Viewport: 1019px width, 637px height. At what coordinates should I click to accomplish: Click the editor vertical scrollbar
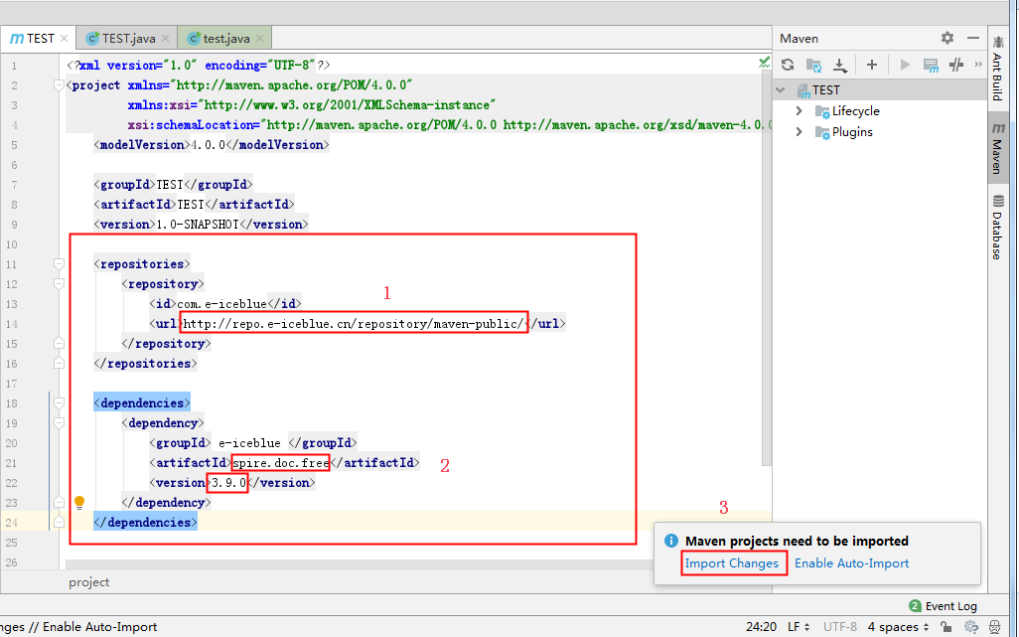point(767,266)
